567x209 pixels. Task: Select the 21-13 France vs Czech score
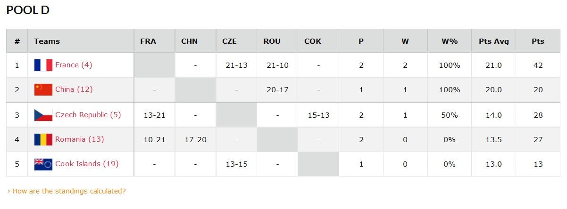pos(237,65)
